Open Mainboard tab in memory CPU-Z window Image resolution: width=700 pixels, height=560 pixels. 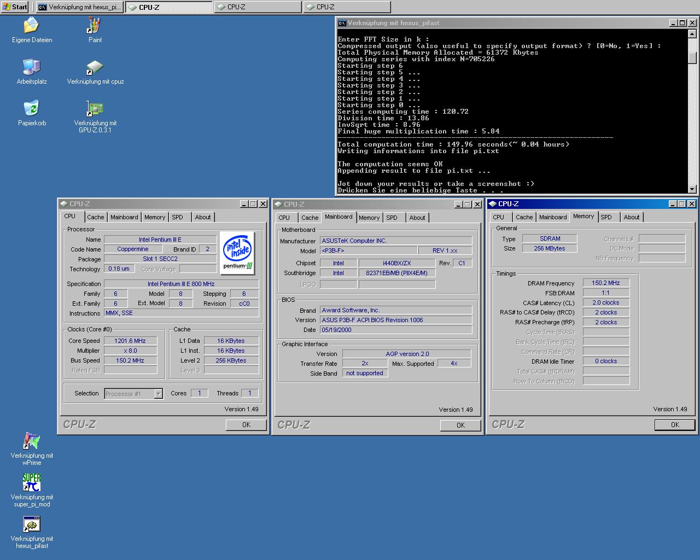click(x=553, y=217)
